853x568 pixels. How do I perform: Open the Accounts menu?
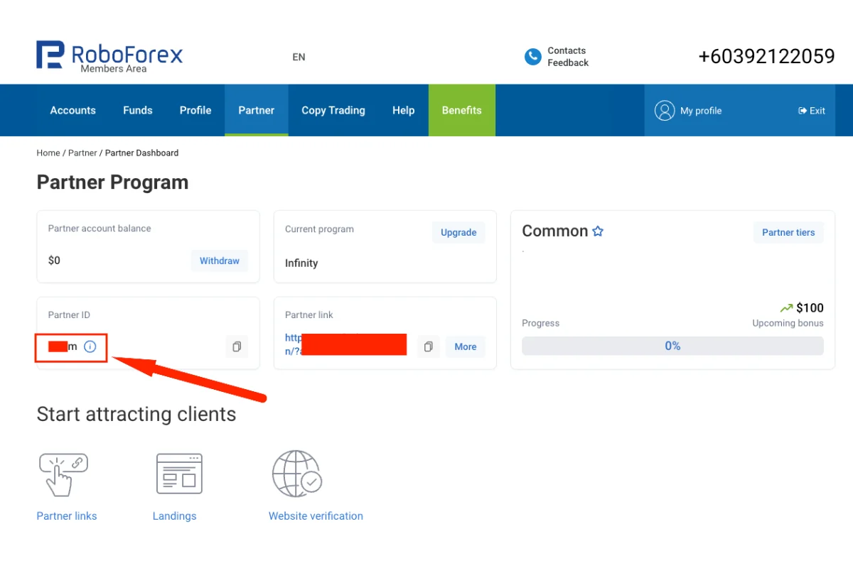coord(73,110)
